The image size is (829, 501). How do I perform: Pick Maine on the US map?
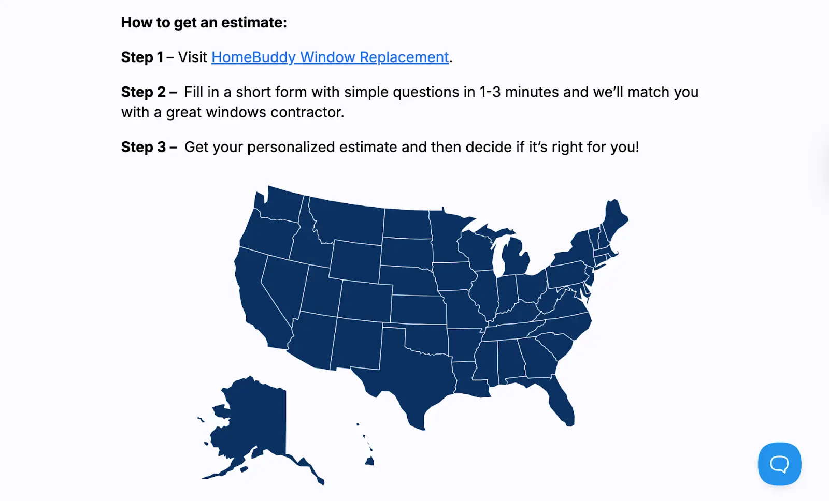click(x=614, y=218)
